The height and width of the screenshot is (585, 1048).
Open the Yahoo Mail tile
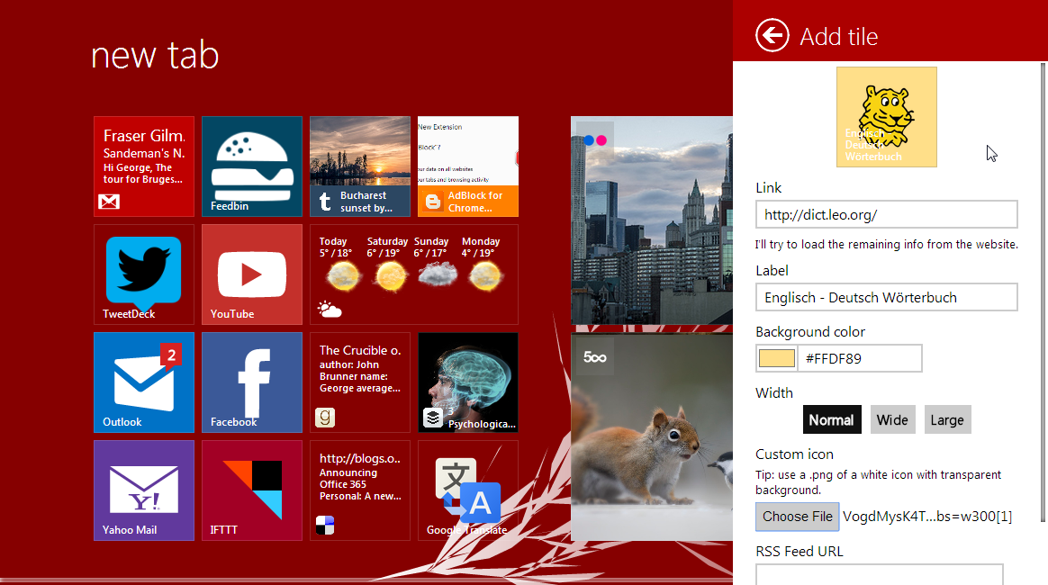click(x=144, y=490)
